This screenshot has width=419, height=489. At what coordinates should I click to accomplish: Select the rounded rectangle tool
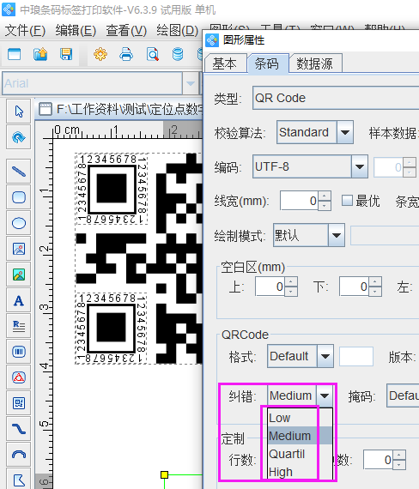click(x=19, y=197)
